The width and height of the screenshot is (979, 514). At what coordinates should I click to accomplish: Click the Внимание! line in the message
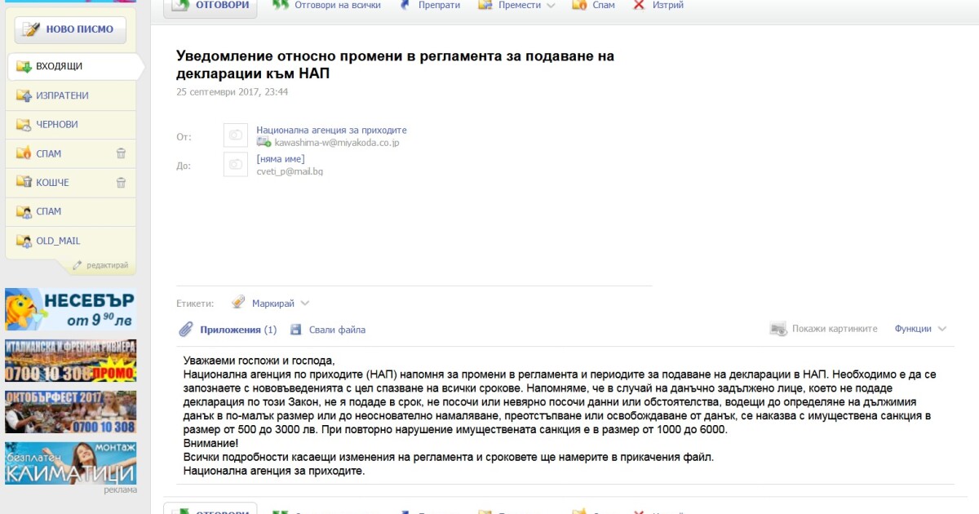[210, 444]
